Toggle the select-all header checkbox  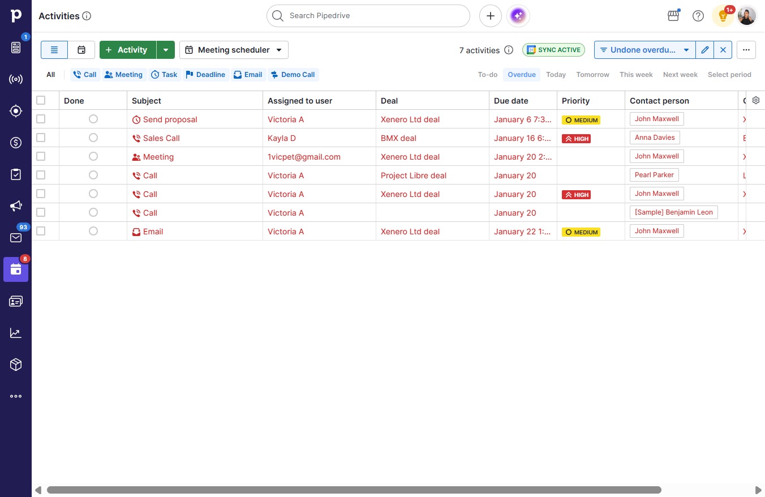pos(41,100)
